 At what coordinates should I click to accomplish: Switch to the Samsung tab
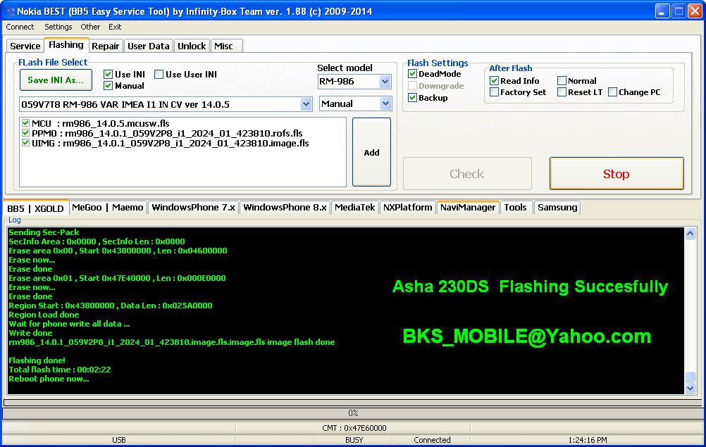coord(557,208)
